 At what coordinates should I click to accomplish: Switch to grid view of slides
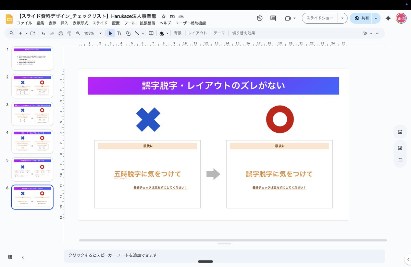(x=9, y=257)
